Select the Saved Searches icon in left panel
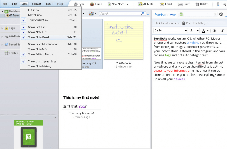The width and height of the screenshot is (227, 149). 6,45
